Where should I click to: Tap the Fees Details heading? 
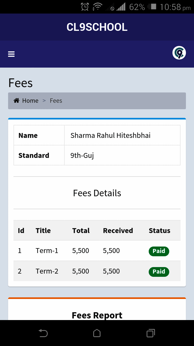coord(97,193)
